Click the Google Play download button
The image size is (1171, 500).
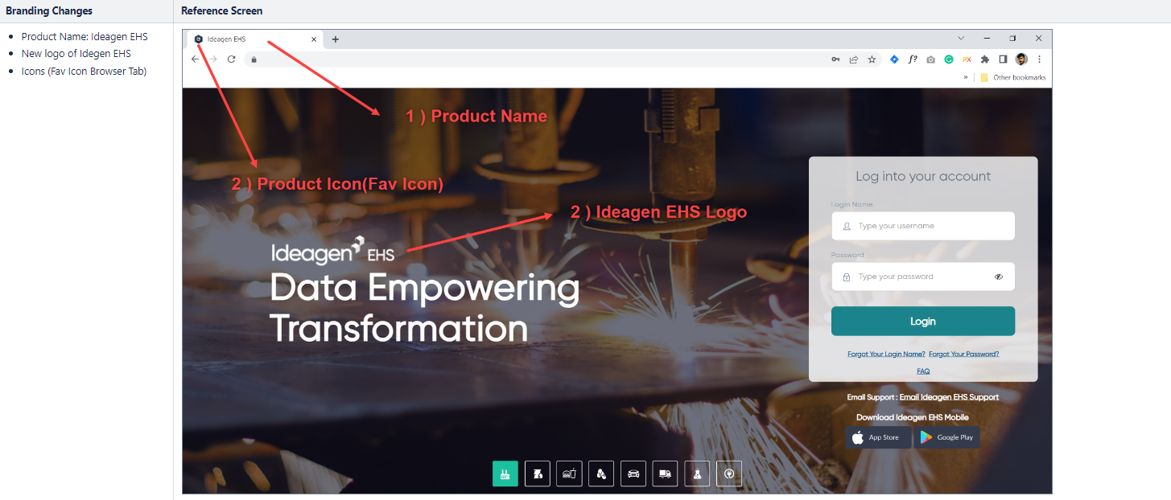[947, 437]
